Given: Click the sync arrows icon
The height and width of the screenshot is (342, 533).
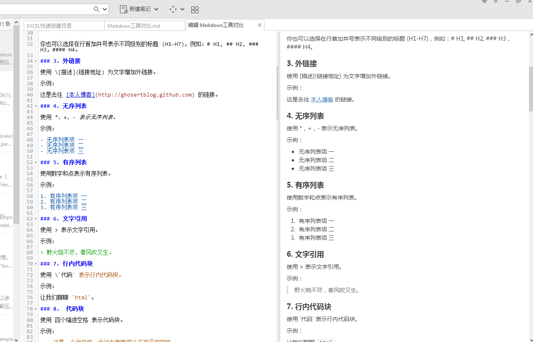Looking at the screenshot, I should point(173,9).
